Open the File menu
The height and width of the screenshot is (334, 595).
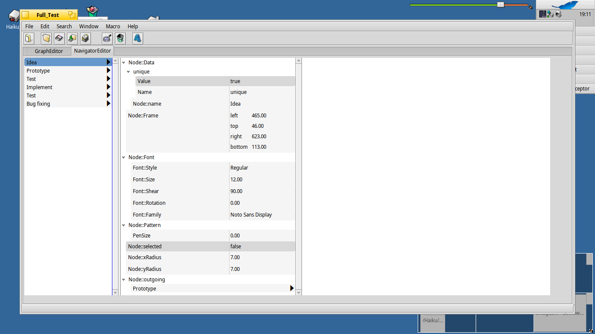(x=29, y=27)
